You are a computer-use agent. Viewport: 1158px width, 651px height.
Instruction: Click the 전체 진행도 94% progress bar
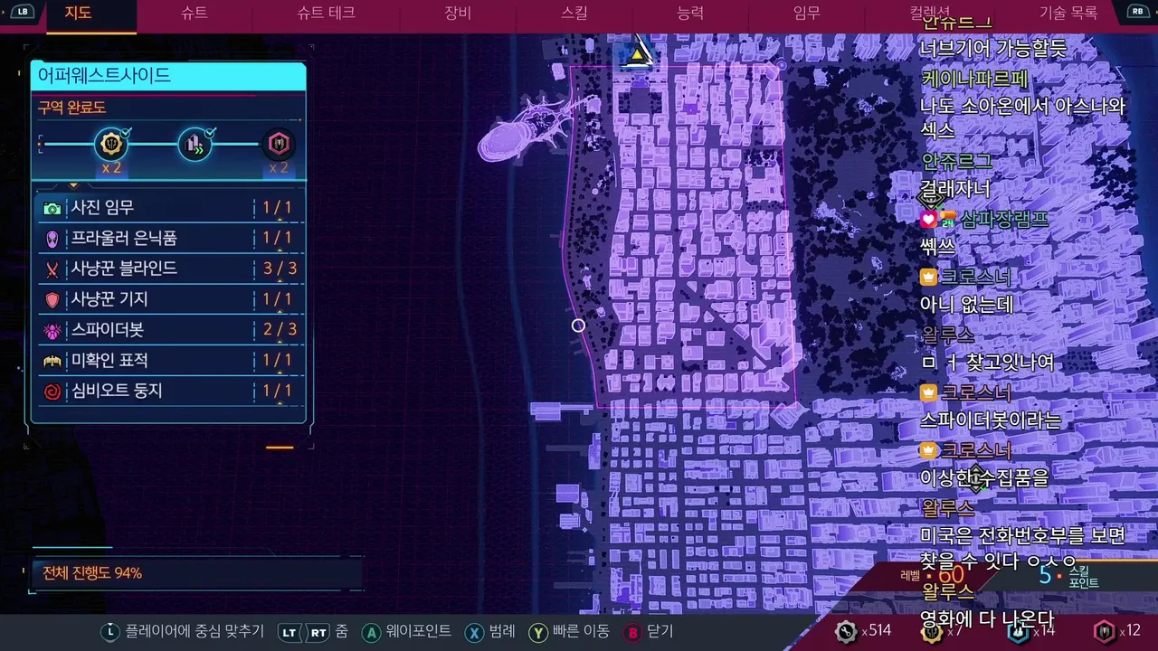point(197,573)
